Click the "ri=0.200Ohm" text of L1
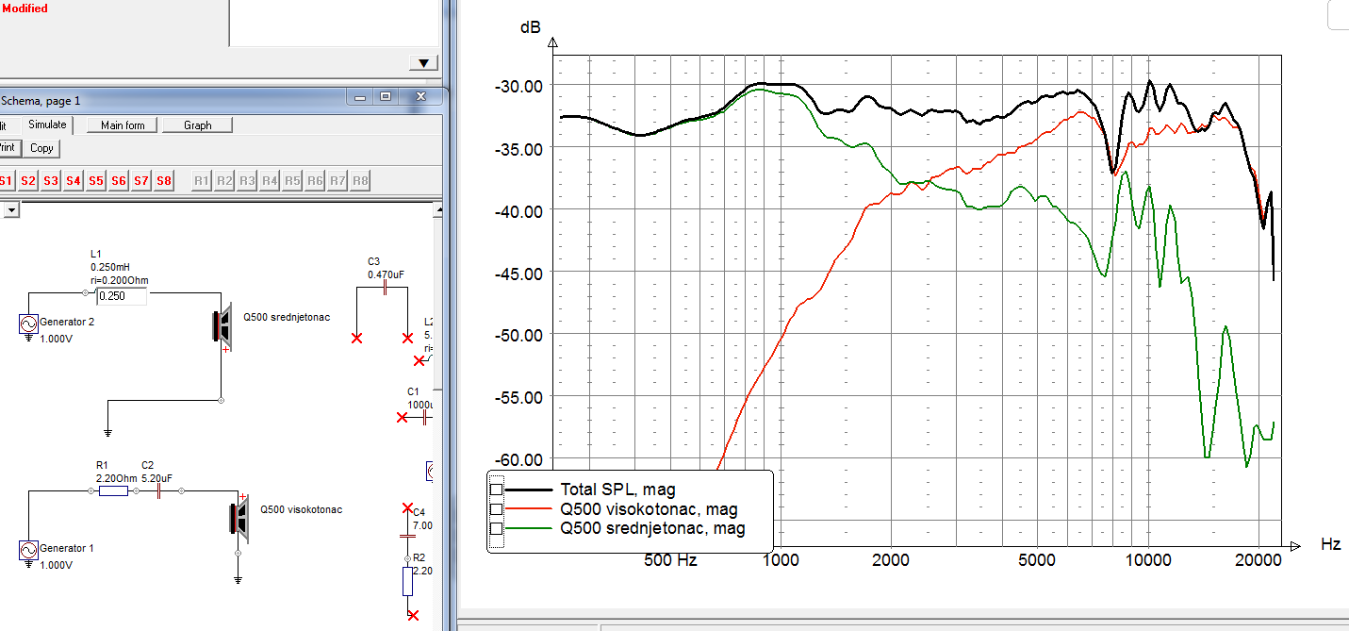The width and height of the screenshot is (1349, 631). (119, 280)
